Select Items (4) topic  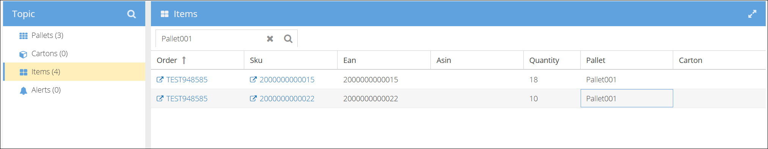pyautogui.click(x=74, y=72)
